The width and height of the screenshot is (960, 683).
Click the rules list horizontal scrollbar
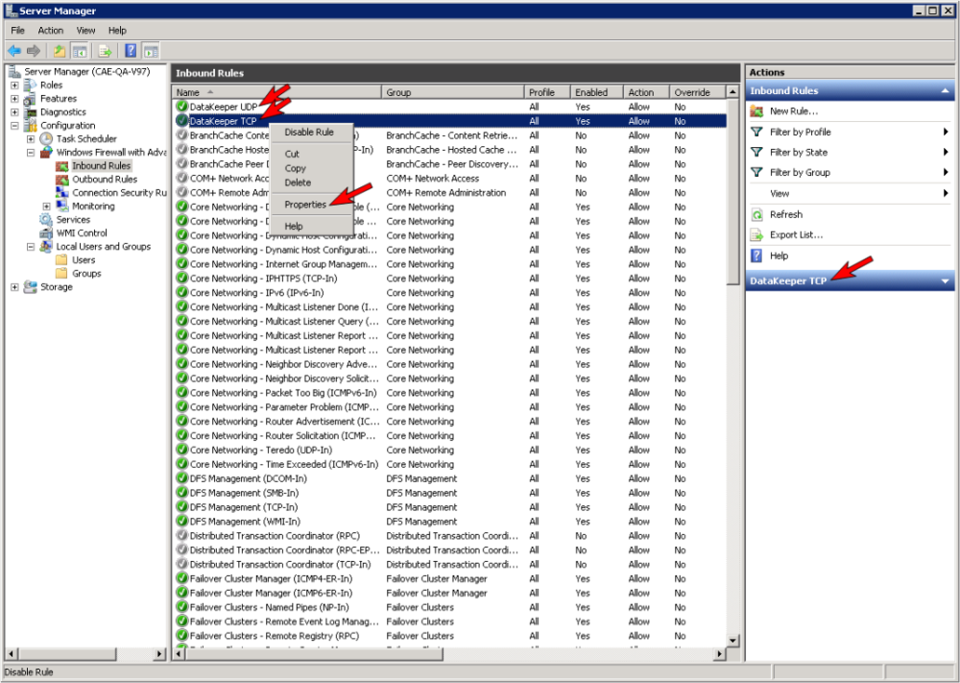click(x=314, y=654)
